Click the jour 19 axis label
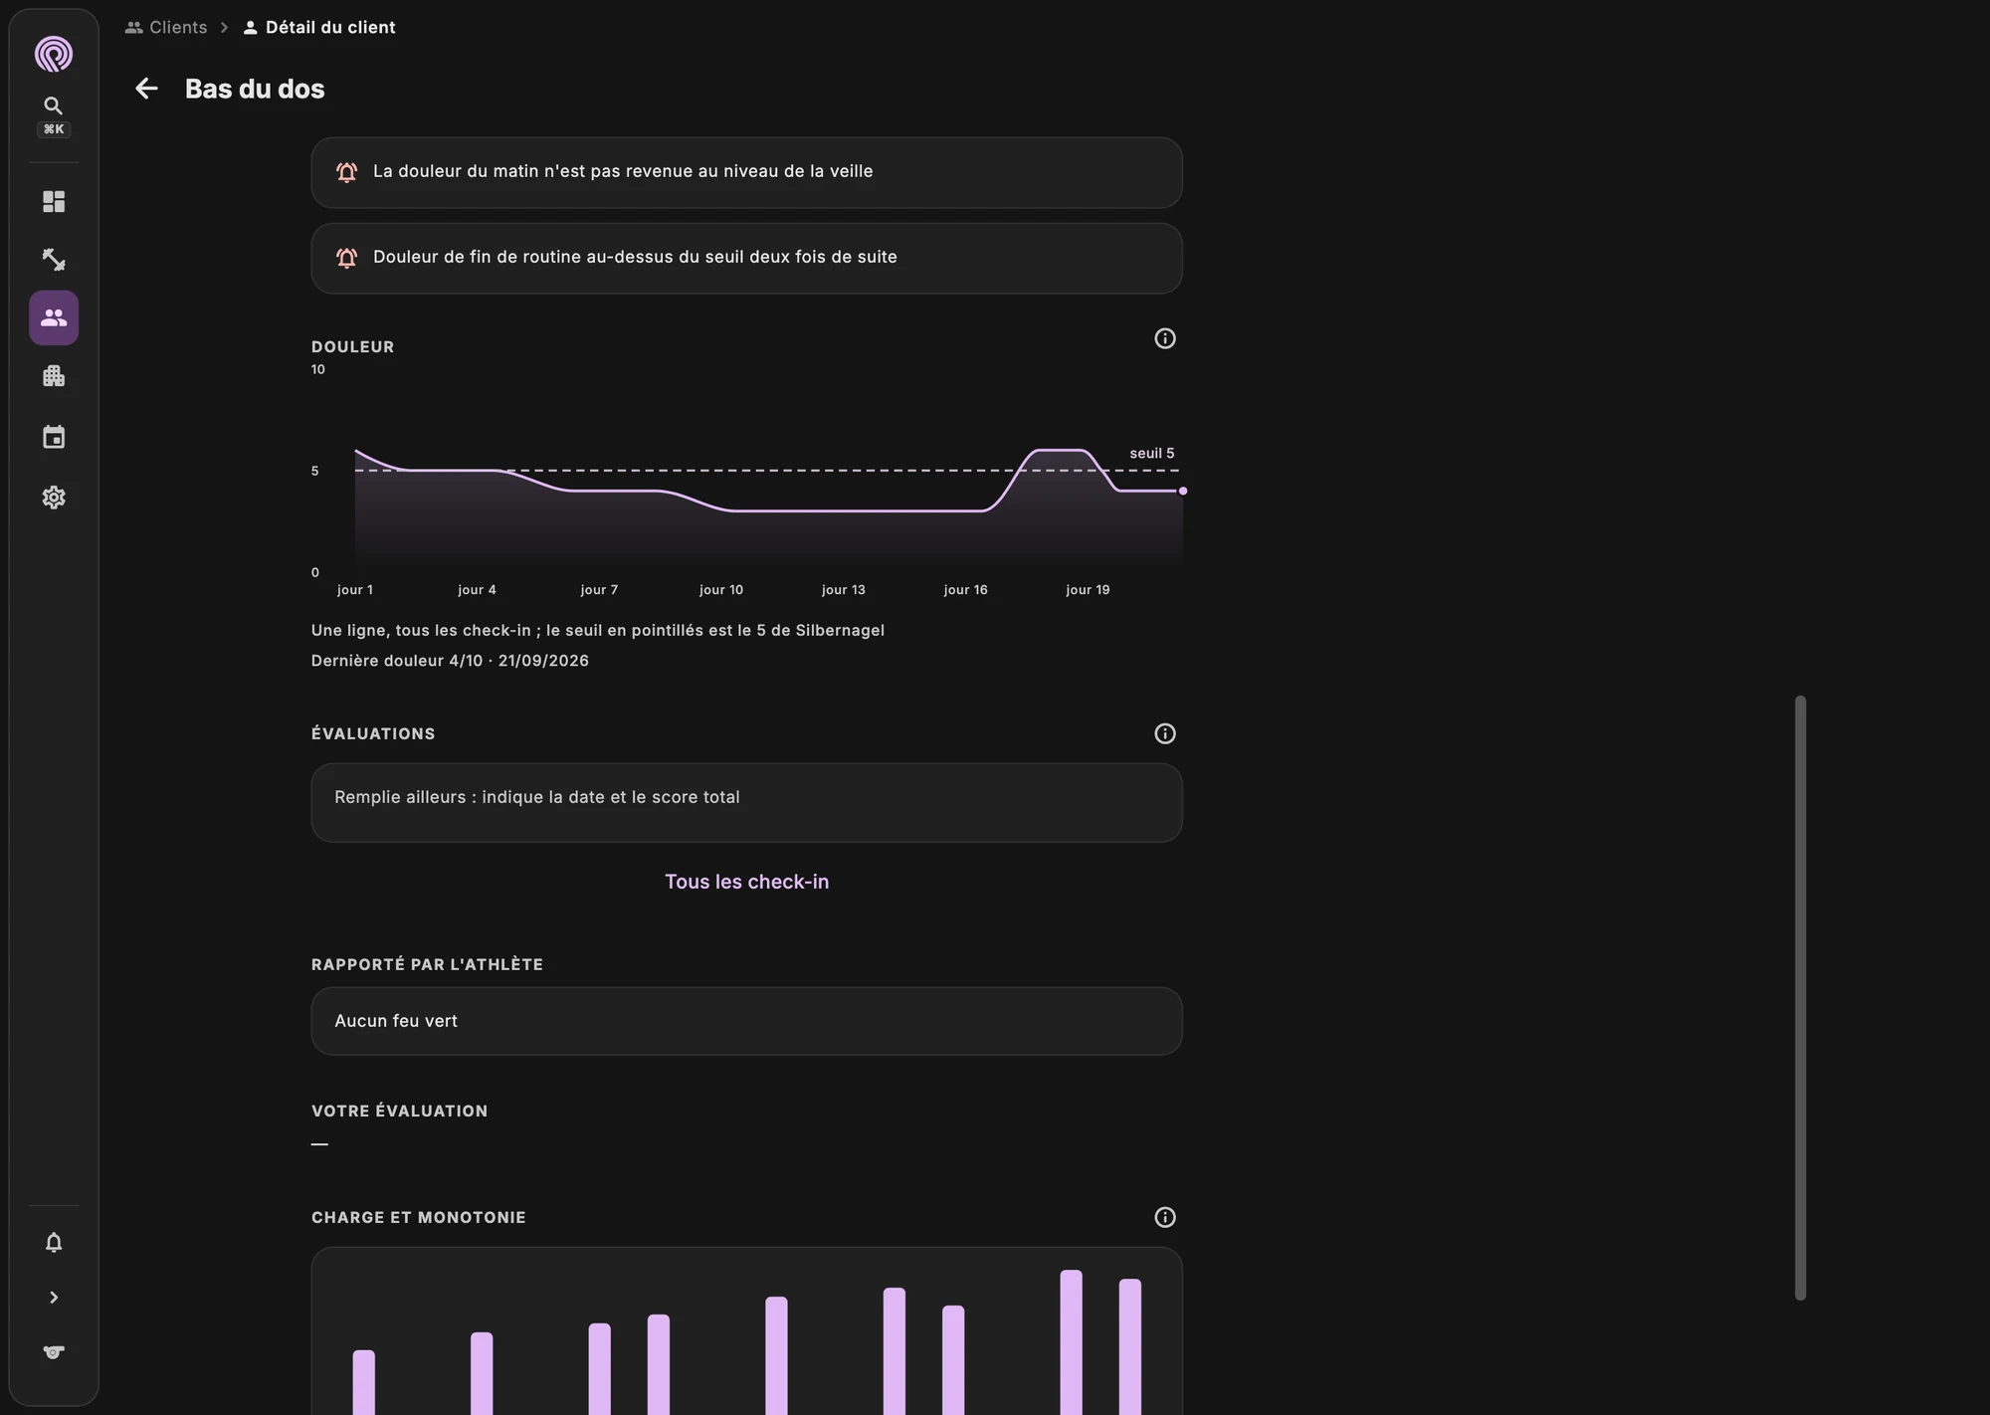Image resolution: width=1990 pixels, height=1415 pixels. (x=1088, y=590)
